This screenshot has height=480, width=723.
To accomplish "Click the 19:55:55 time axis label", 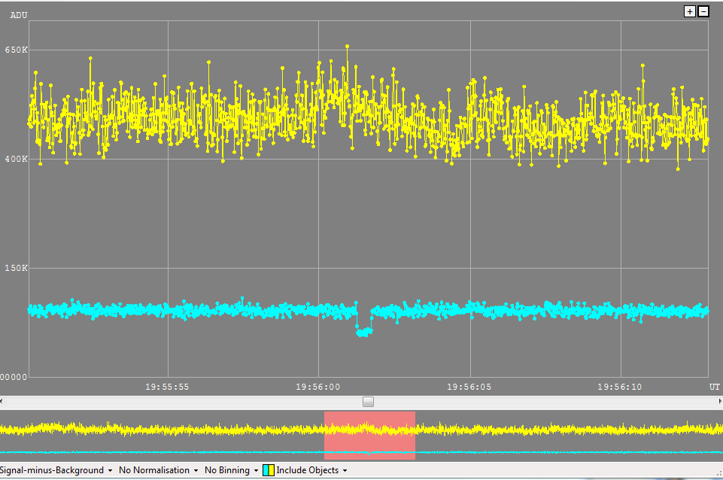I will [x=168, y=387].
